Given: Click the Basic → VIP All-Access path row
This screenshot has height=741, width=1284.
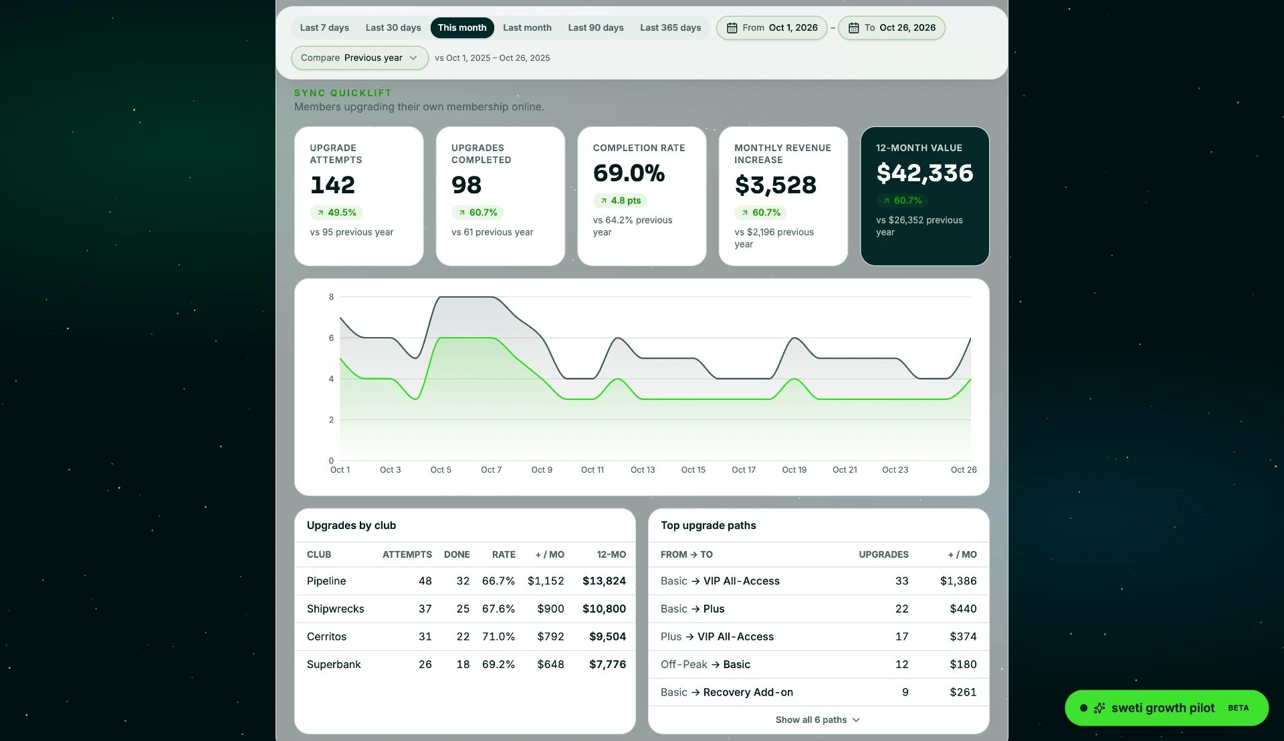Looking at the screenshot, I should pos(819,581).
